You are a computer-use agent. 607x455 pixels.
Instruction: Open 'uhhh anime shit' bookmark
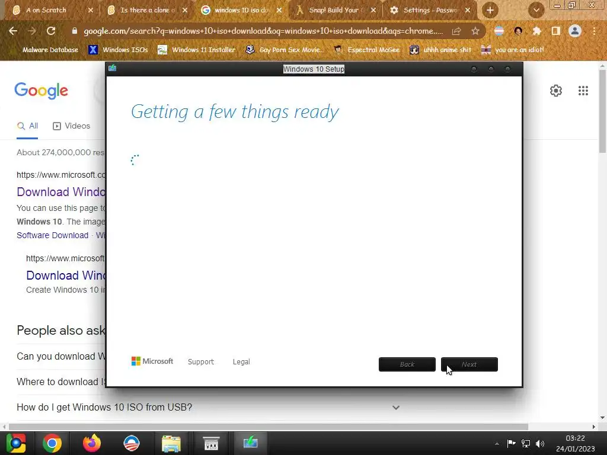[x=441, y=50]
